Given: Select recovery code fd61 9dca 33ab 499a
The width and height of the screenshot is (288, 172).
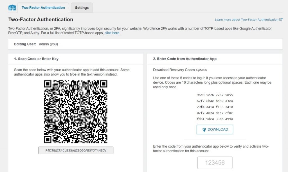Looking at the screenshot, I should coord(215,118).
